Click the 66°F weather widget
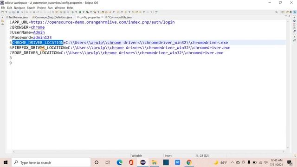 point(220,162)
